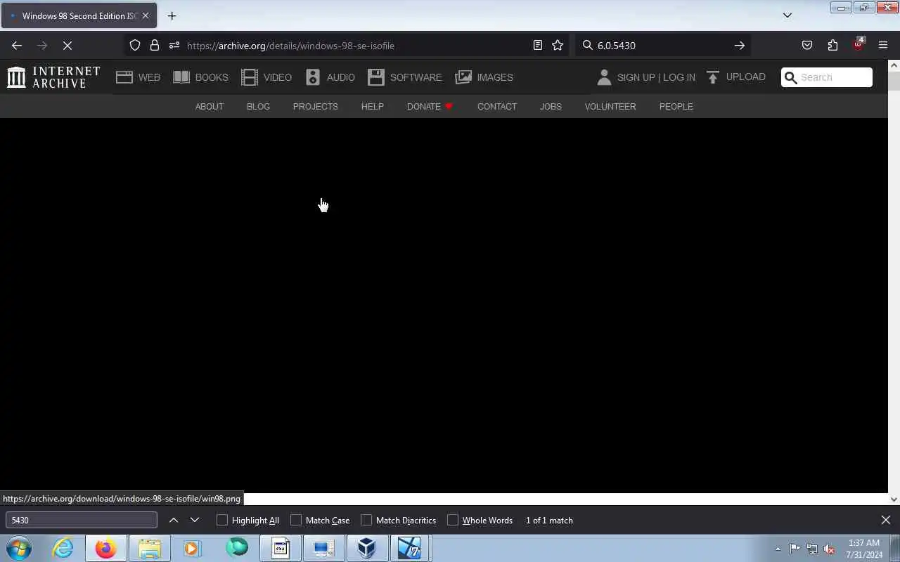Open the AUDIO section
This screenshot has height=562, width=900.
330,77
